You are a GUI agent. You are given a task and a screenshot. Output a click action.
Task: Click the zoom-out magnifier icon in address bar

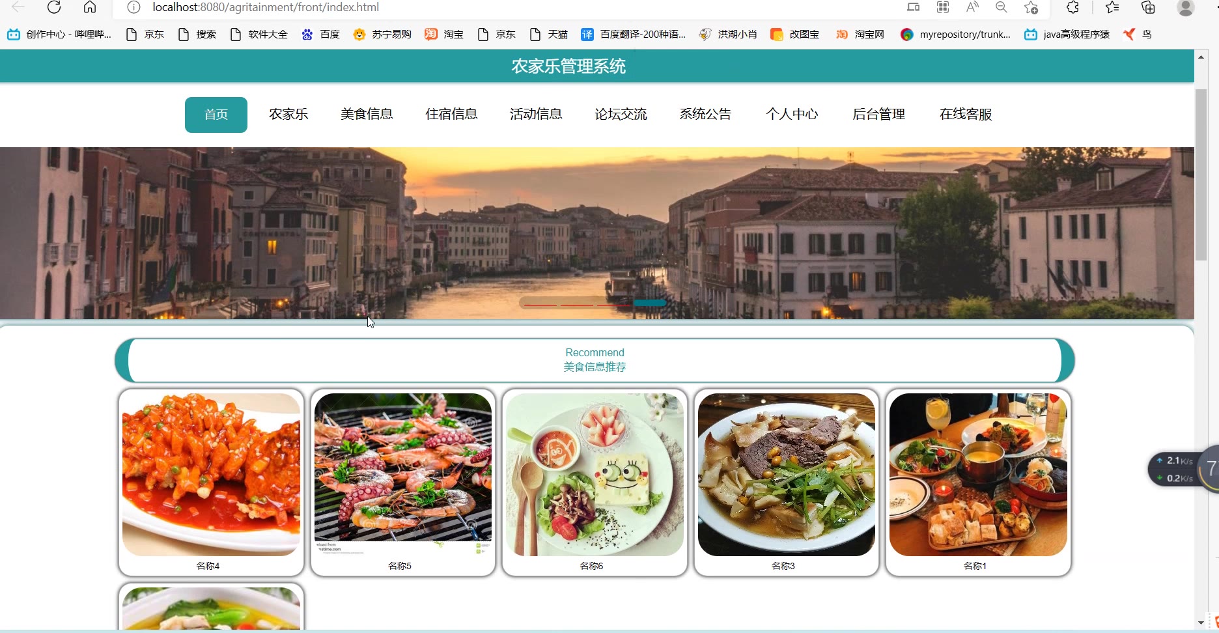tap(1002, 7)
